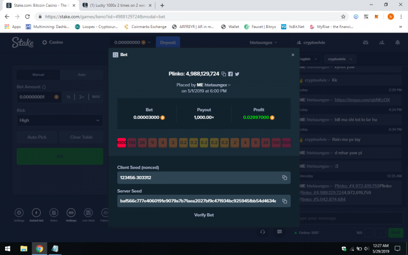
Task: Open the YoBit.Net bookmark
Action: [x=293, y=27]
